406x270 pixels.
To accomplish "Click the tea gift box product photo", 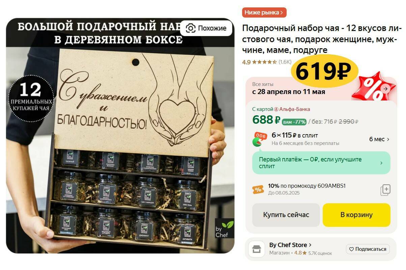I will pyautogui.click(x=120, y=136).
